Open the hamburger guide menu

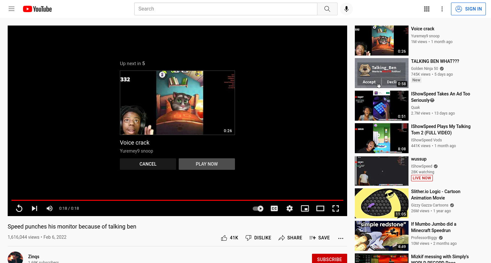[12, 9]
